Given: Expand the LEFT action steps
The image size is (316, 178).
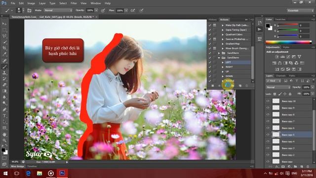Looking at the screenshot, I should tap(223, 62).
